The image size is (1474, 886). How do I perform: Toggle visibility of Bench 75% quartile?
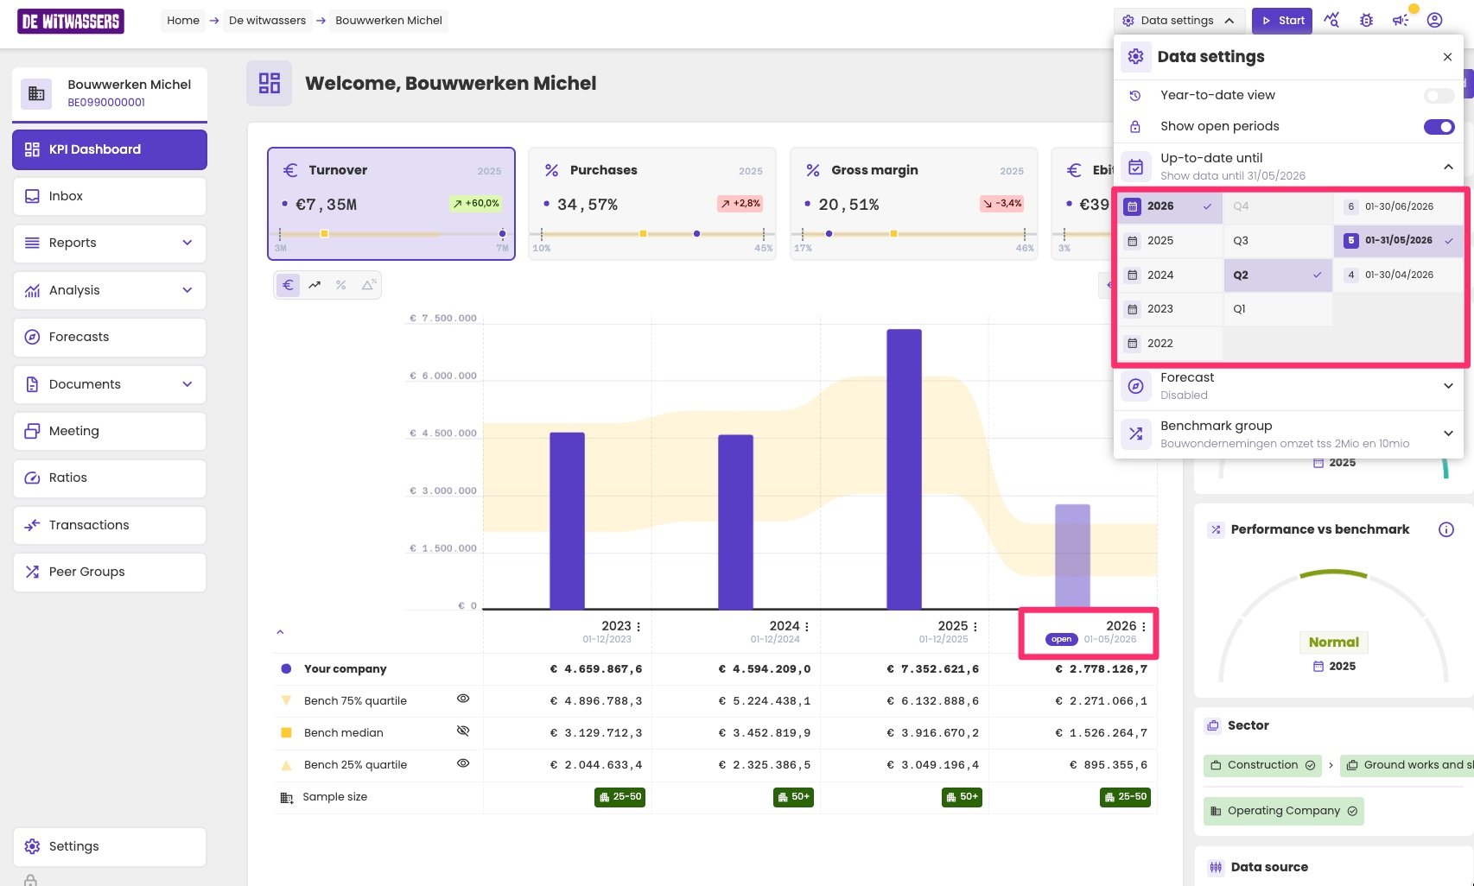pyautogui.click(x=463, y=699)
